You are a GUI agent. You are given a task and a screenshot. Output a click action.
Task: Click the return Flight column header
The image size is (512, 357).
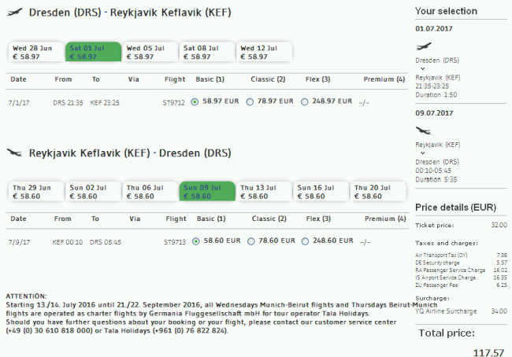tap(176, 219)
